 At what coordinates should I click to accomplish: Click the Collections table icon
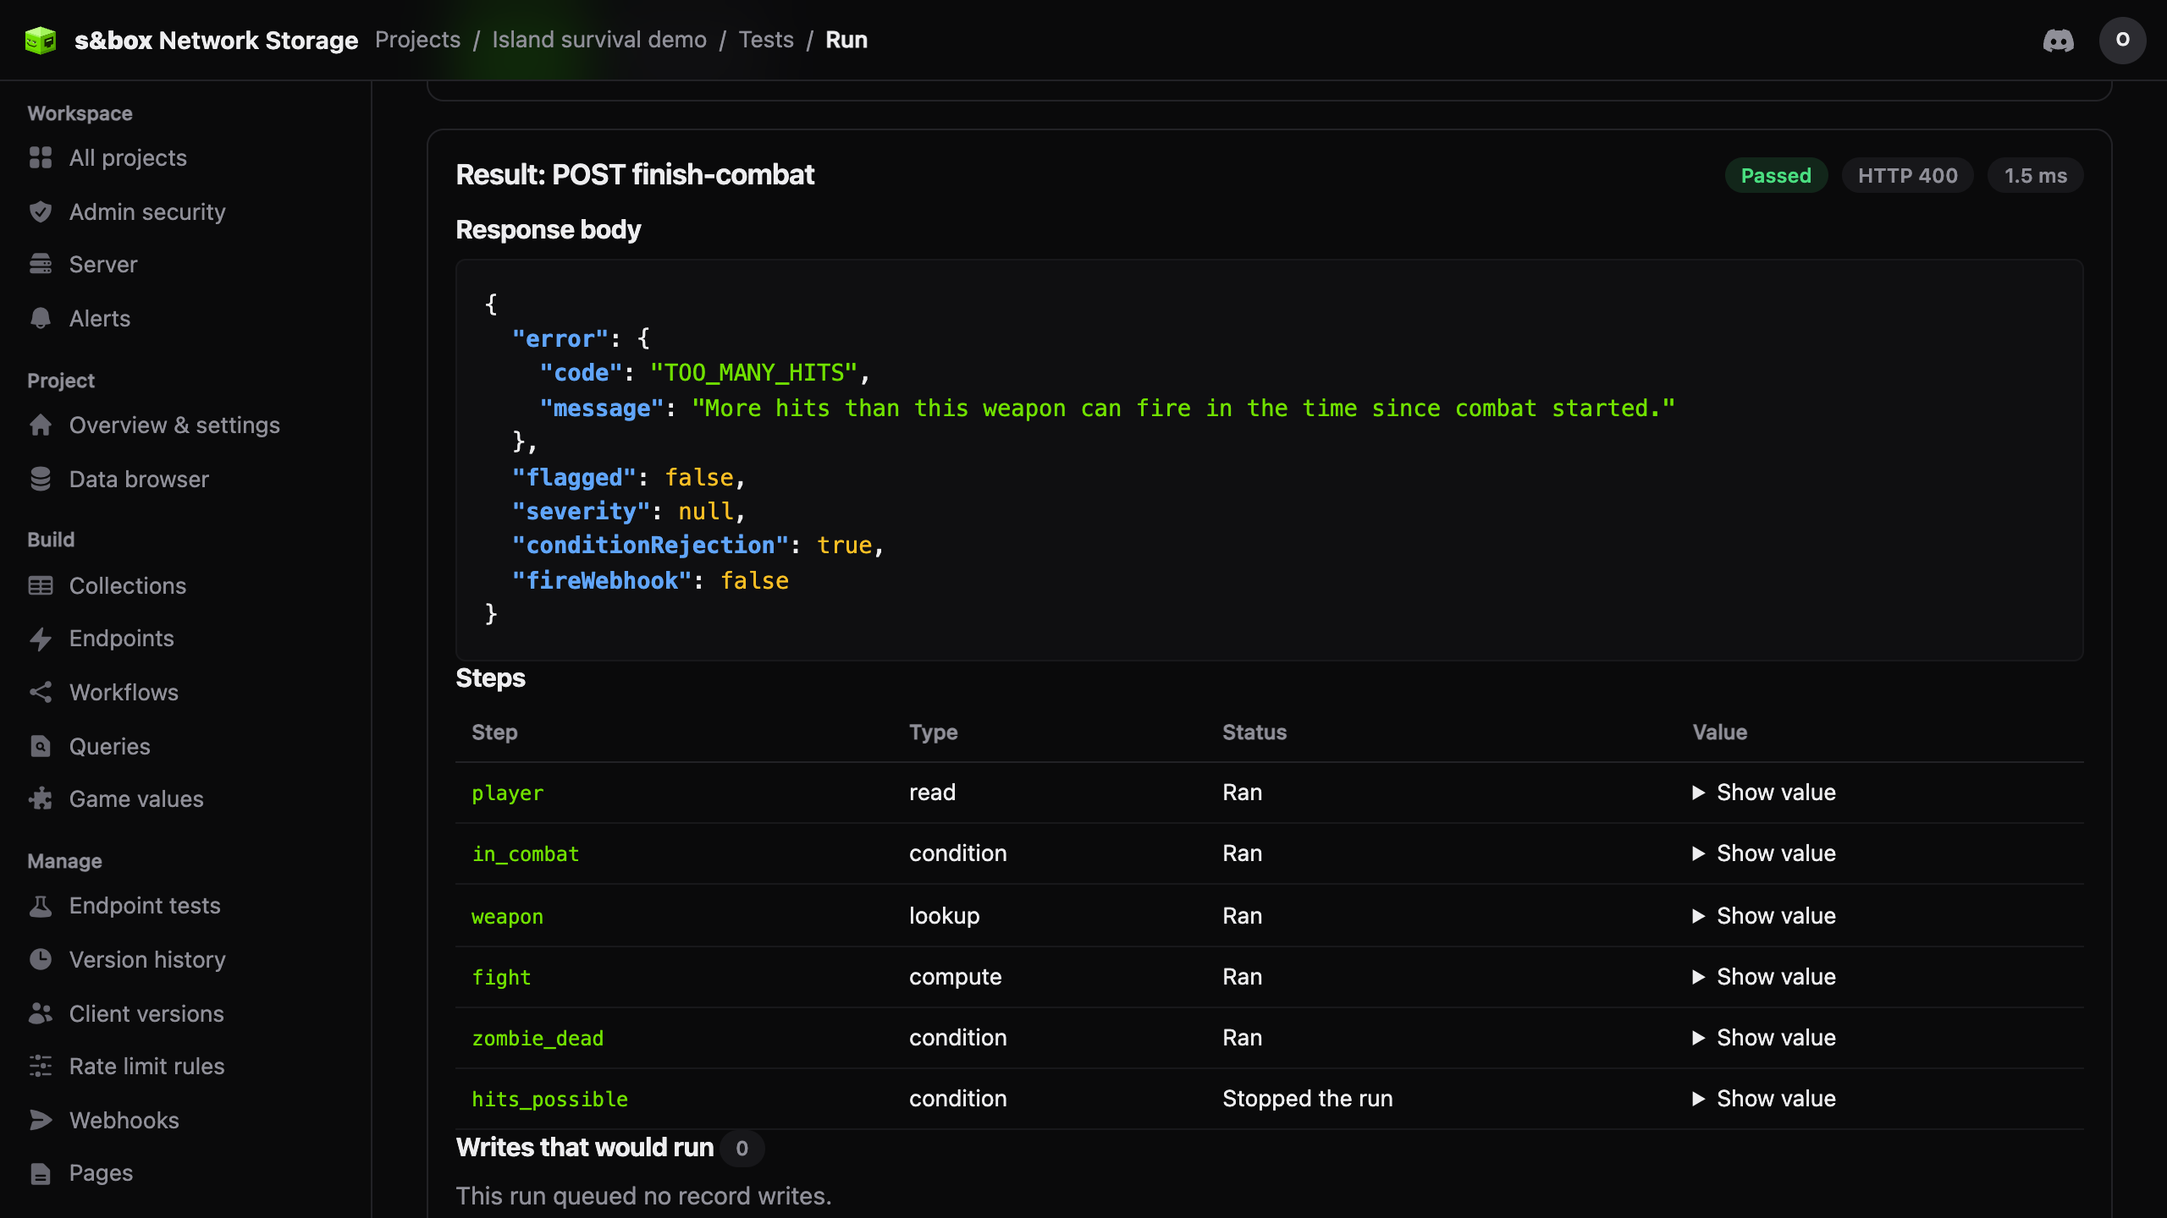coord(40,585)
